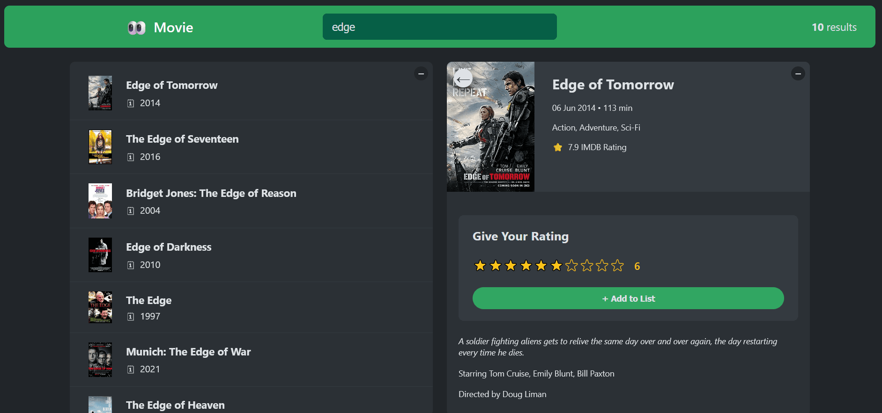Click the year 2004 in results
Screen dimensions: 882x413
click(x=150, y=211)
